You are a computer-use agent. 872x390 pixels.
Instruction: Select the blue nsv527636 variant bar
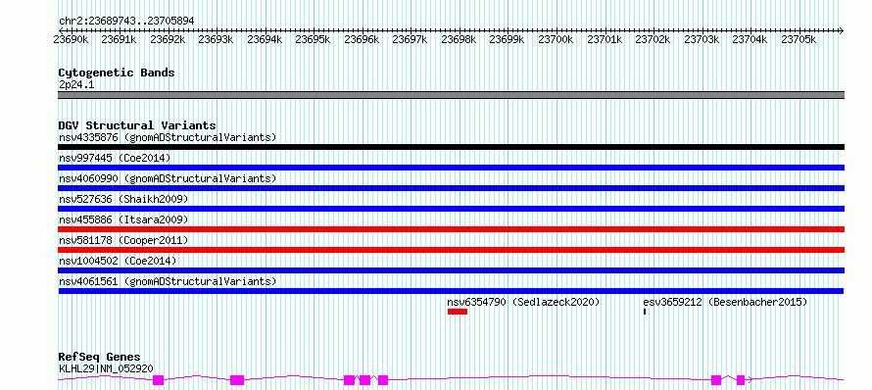point(451,209)
